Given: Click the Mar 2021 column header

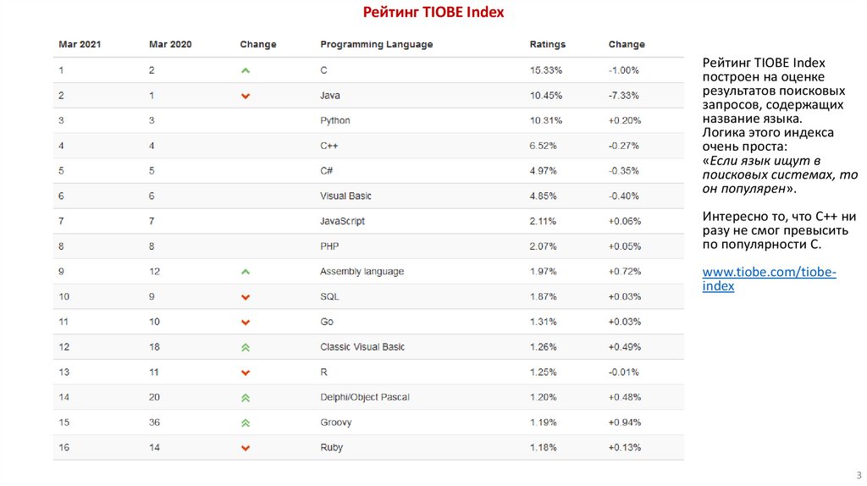Looking at the screenshot, I should pyautogui.click(x=80, y=44).
